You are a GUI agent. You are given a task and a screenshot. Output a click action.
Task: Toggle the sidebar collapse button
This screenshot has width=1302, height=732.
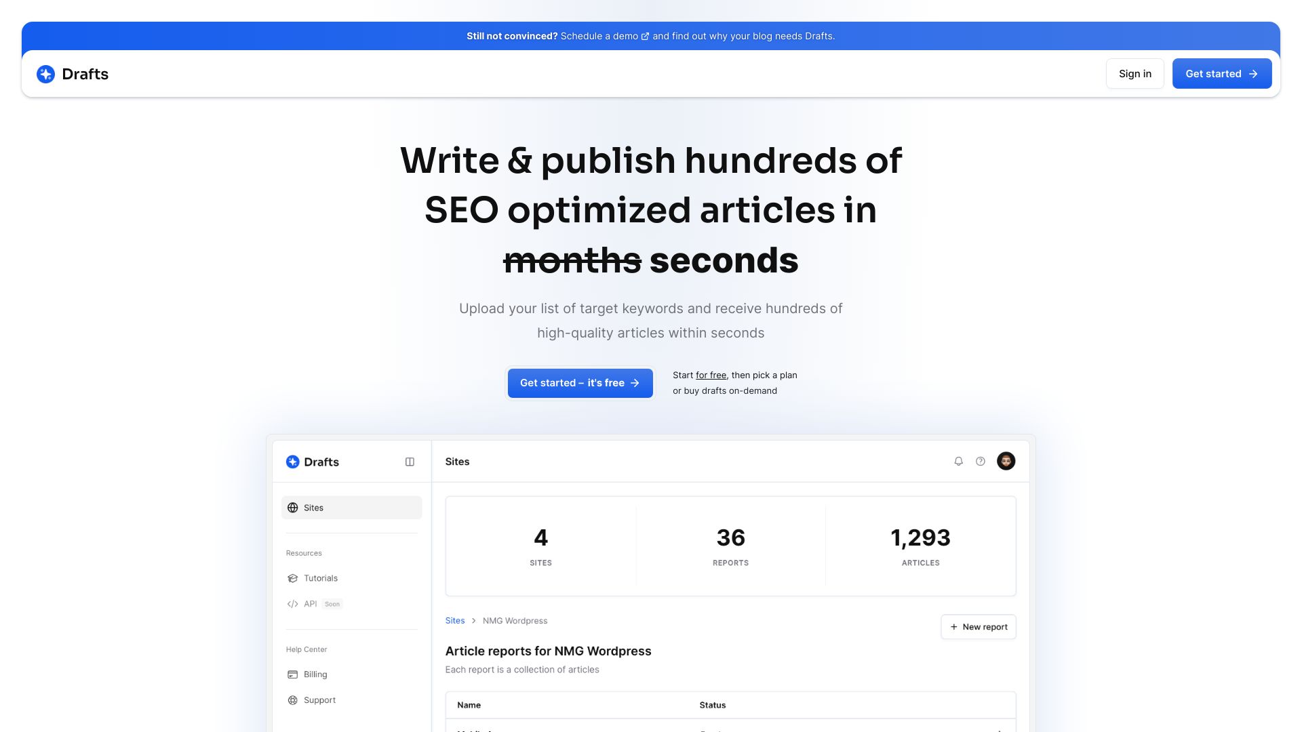click(x=410, y=461)
